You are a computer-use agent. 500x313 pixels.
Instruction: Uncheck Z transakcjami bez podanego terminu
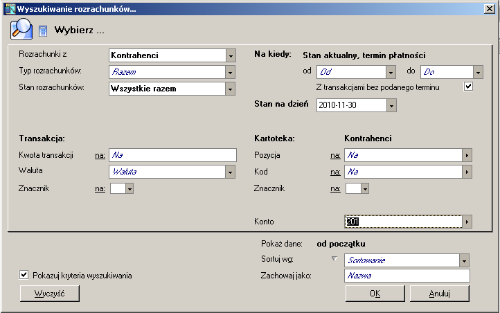point(468,87)
